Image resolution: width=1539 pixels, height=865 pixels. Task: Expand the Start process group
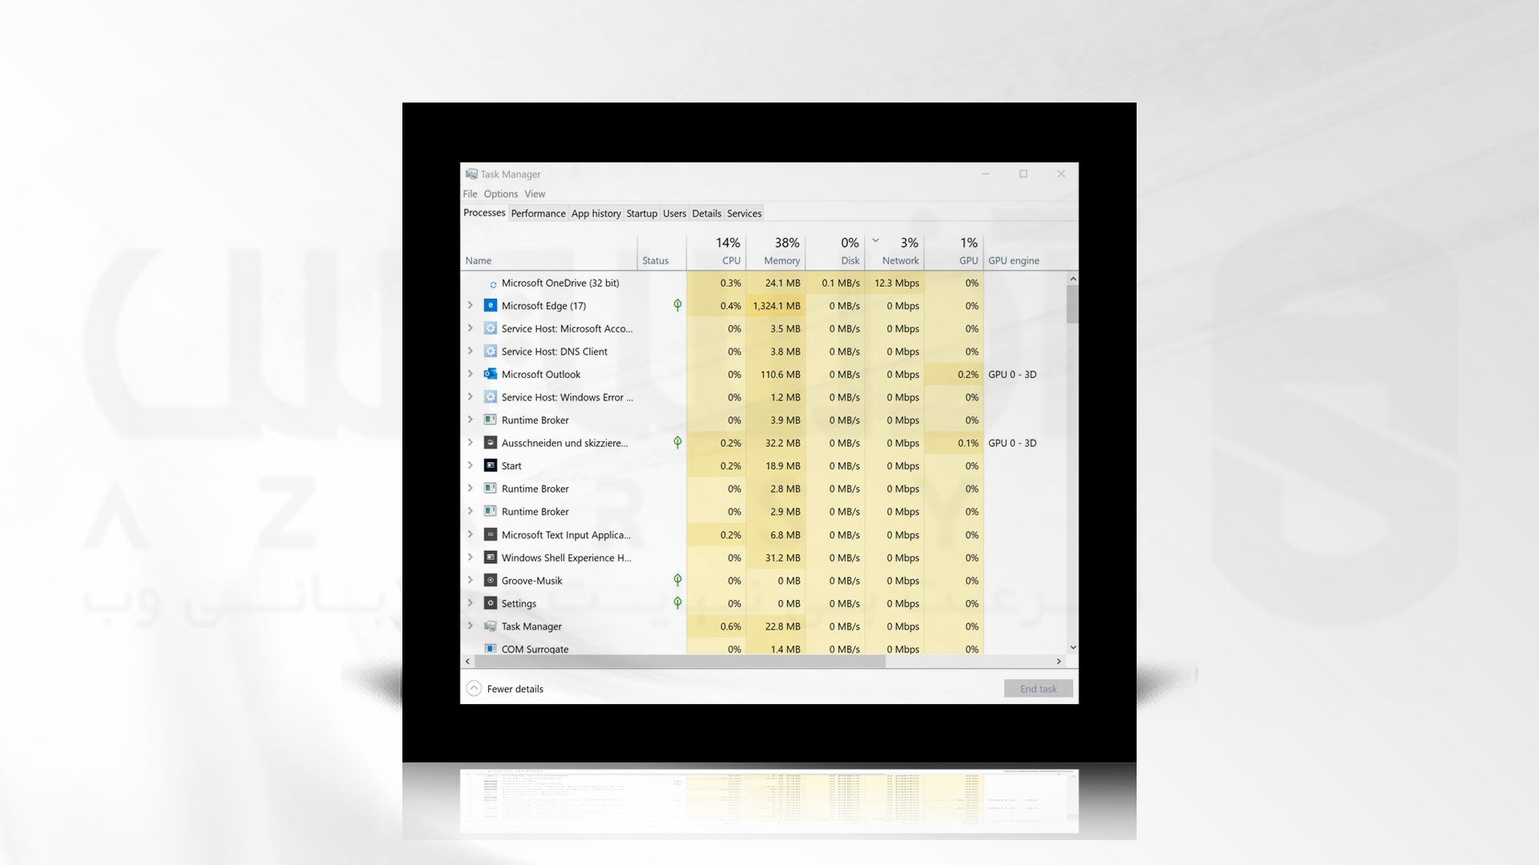471,465
